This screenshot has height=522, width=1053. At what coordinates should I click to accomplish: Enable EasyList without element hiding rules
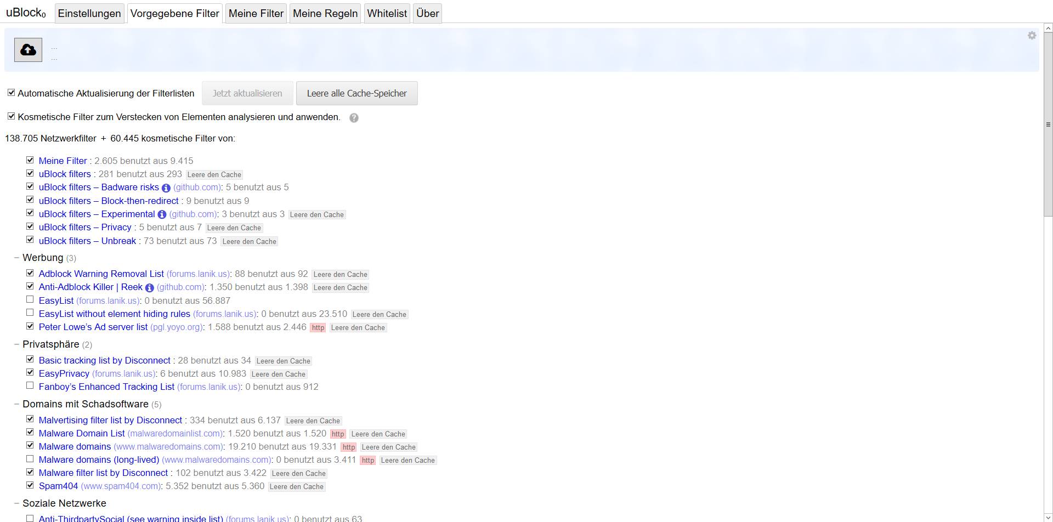(x=30, y=313)
